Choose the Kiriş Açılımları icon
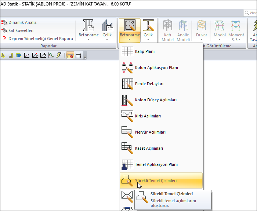257x211 pixels. [x=127, y=116]
